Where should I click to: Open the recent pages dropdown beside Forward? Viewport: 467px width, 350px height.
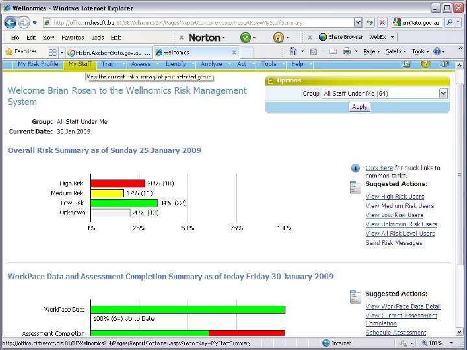click(x=35, y=23)
